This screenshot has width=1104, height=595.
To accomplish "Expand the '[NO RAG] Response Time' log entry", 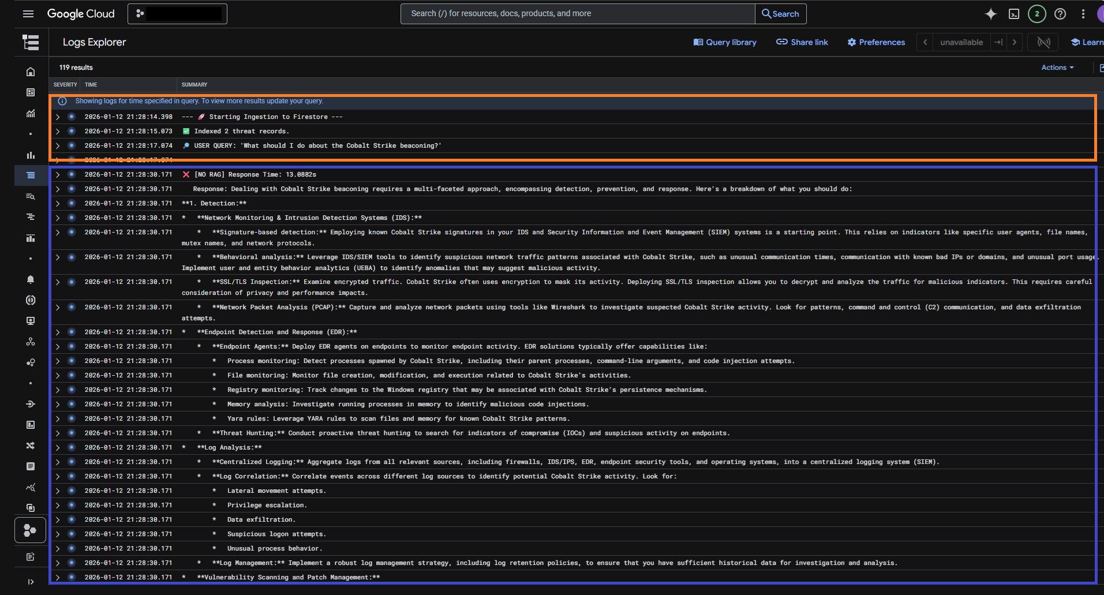I will [x=58, y=175].
